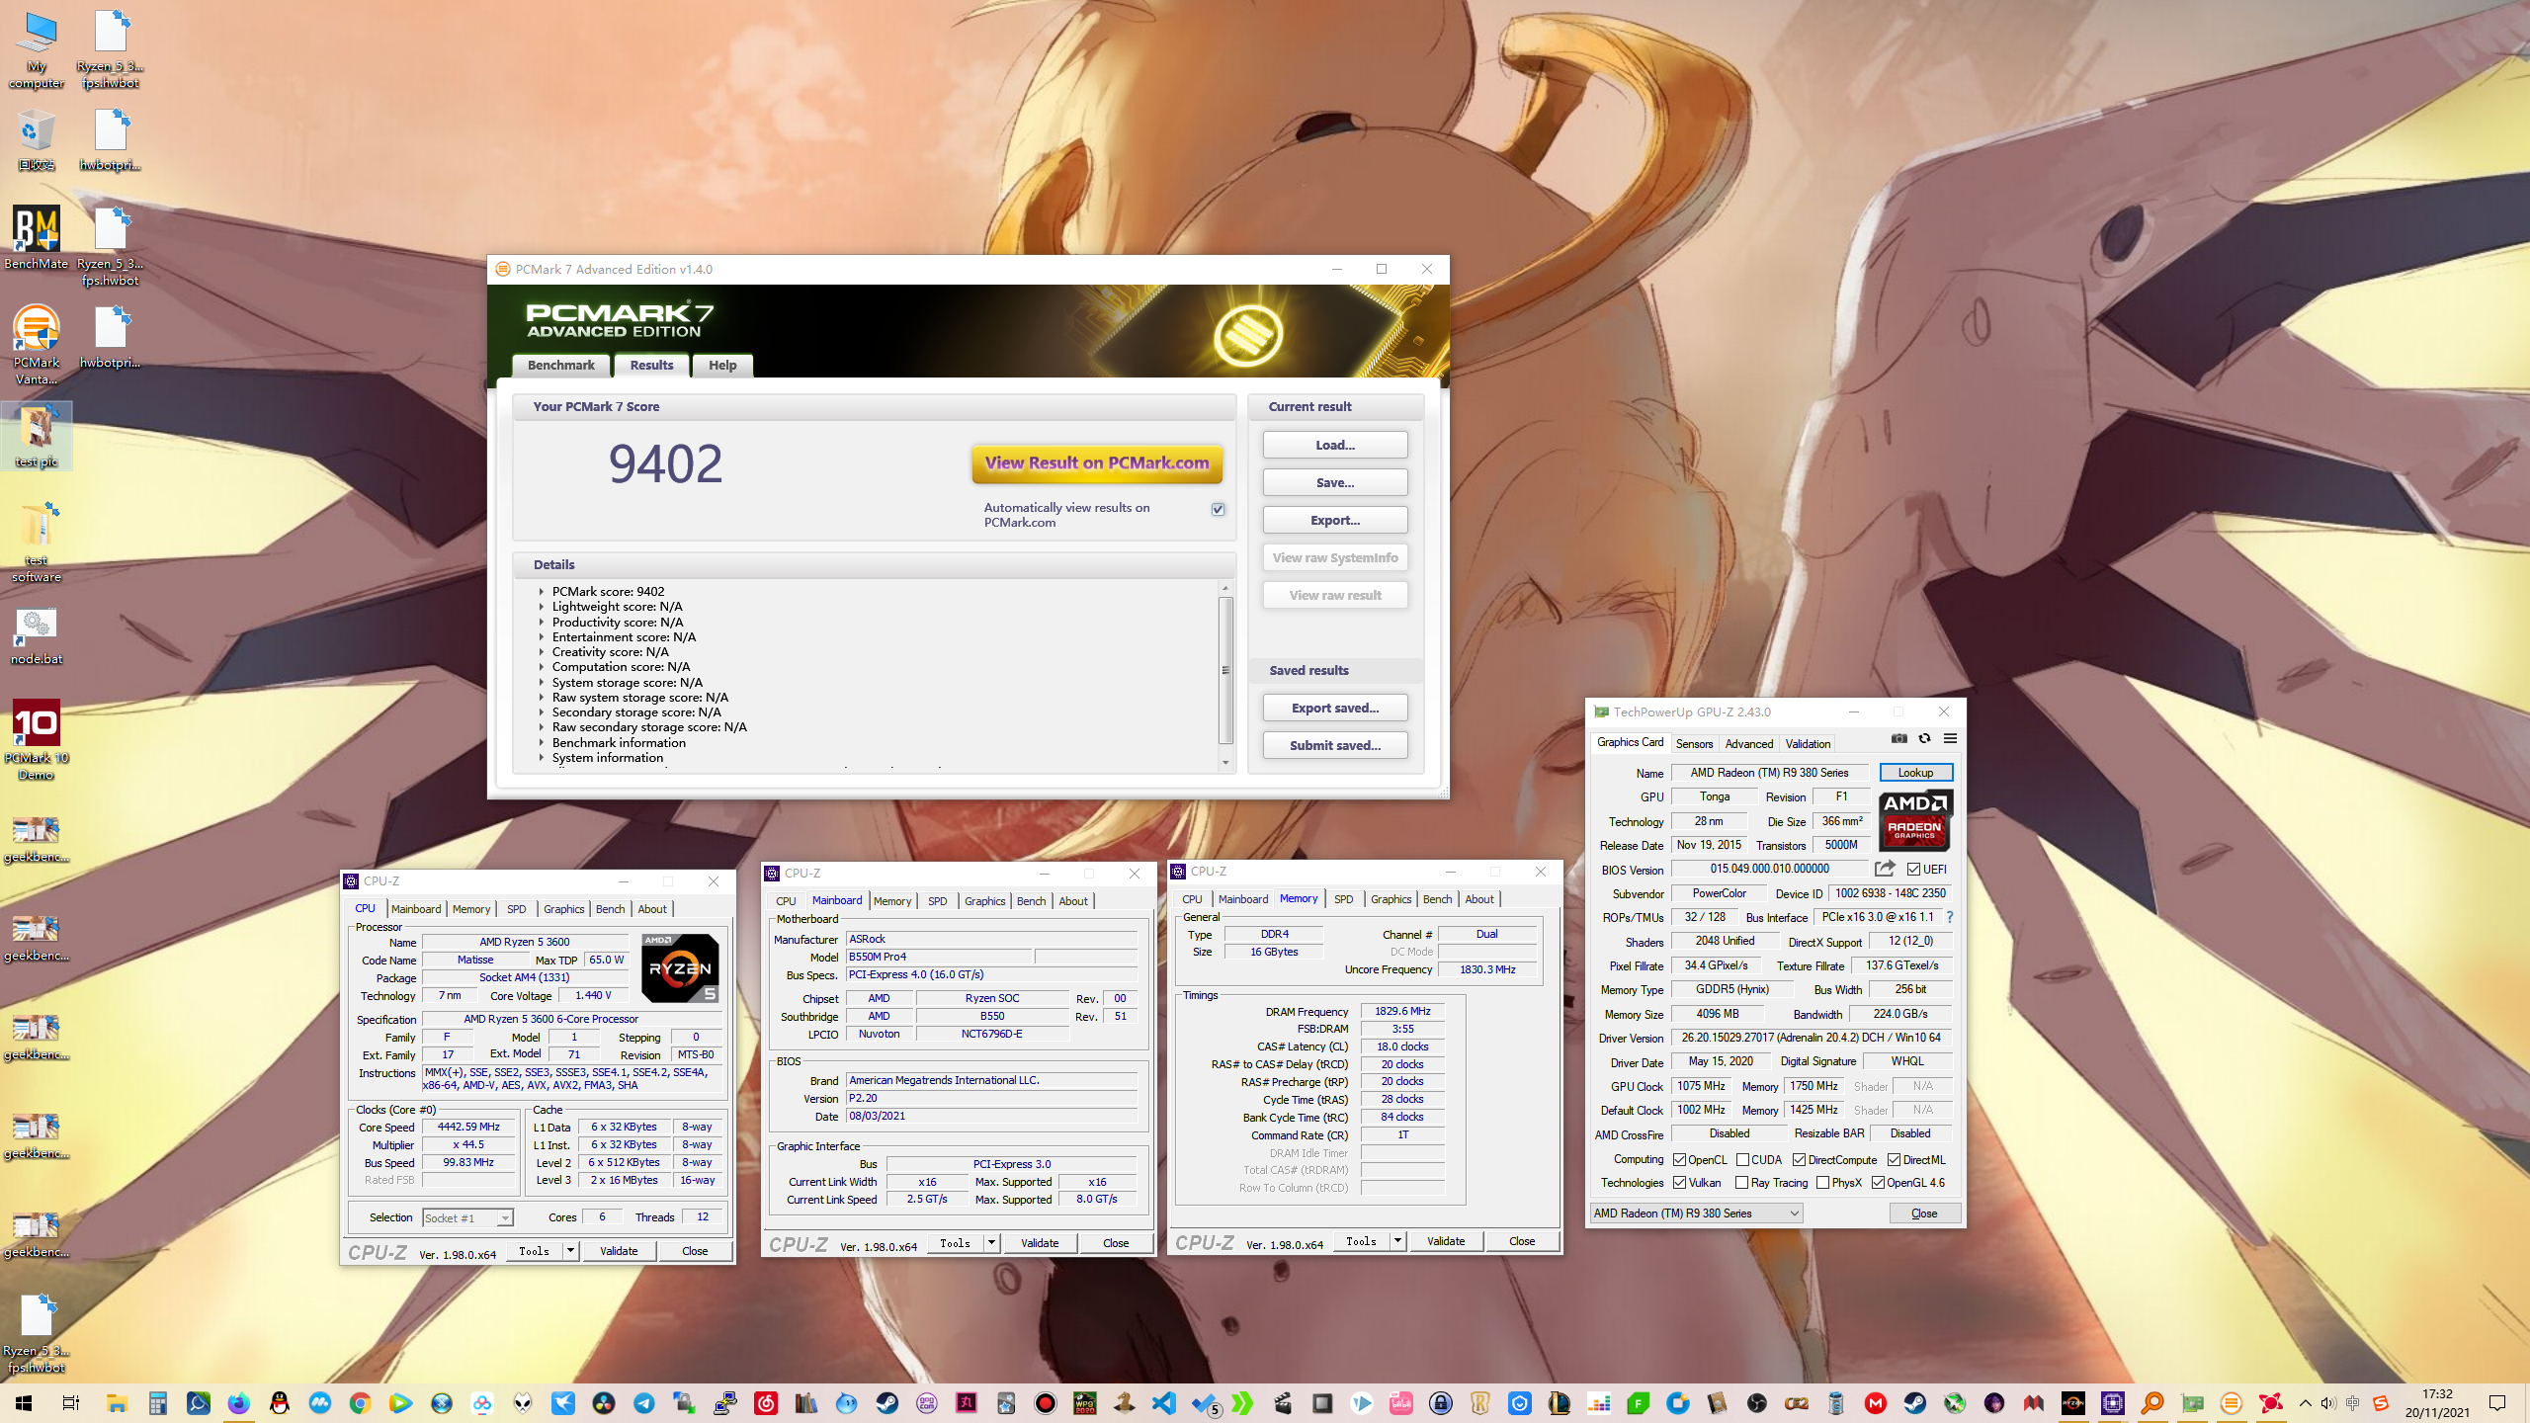2530x1423 pixels.
Task: Click the GPU-Z refresh icon
Action: coord(1924,738)
